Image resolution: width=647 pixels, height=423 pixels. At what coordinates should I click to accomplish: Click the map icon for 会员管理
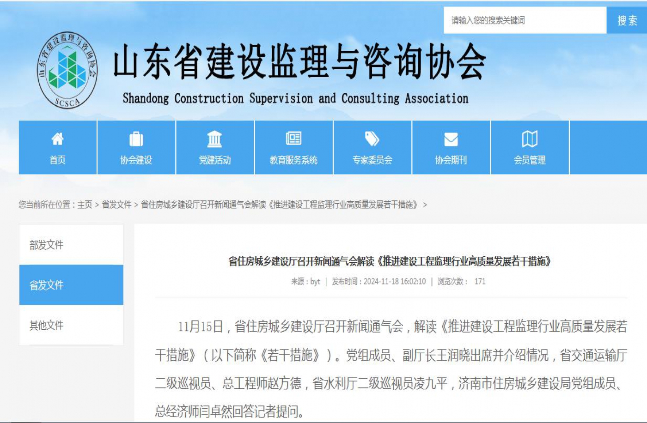(530, 139)
